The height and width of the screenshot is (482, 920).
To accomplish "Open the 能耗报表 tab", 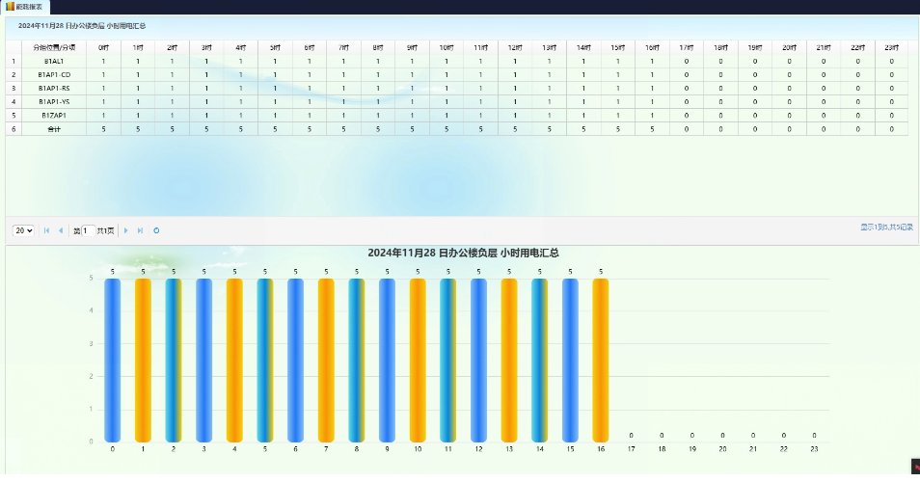I will point(25,7).
